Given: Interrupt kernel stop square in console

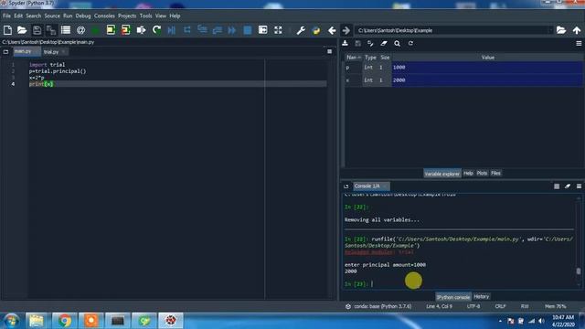Looking at the screenshot, I should [557, 186].
